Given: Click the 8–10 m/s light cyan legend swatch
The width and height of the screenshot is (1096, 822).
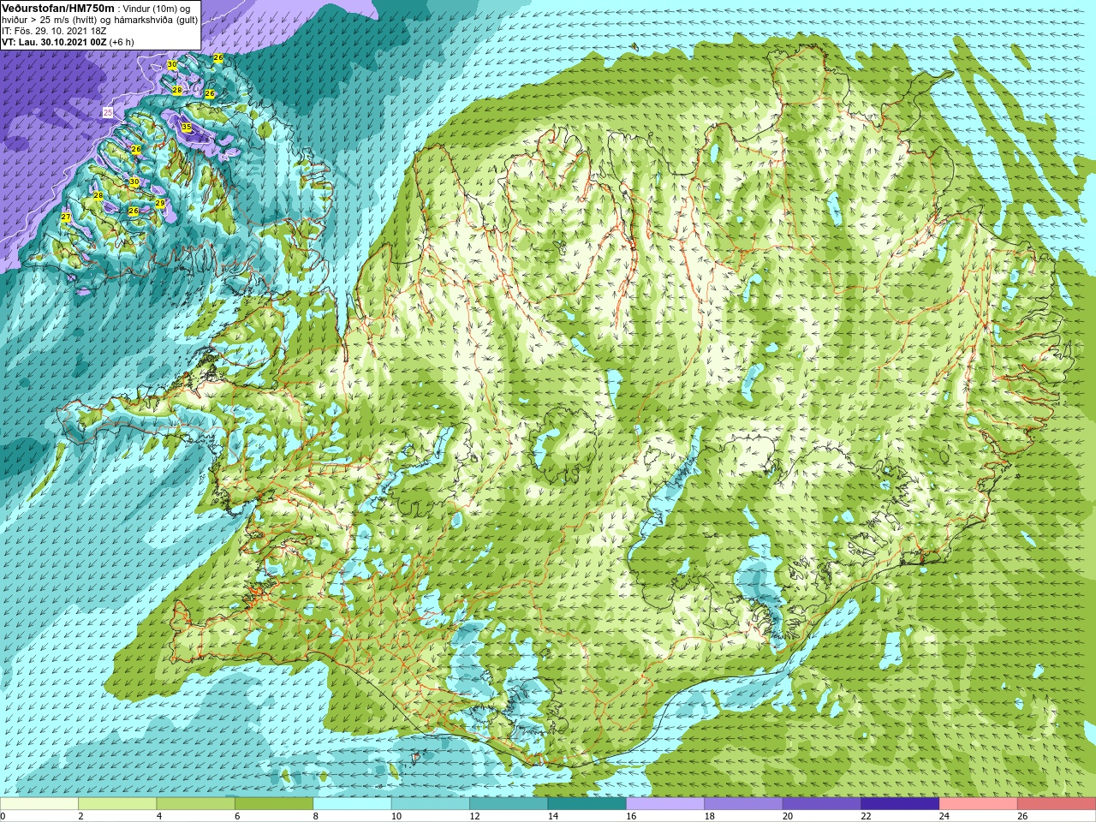Looking at the screenshot, I should pyautogui.click(x=353, y=804).
